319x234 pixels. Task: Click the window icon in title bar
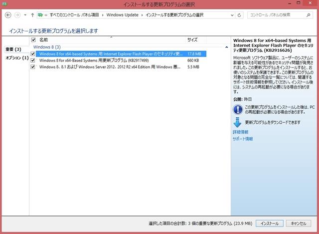pyautogui.click(x=4, y=4)
